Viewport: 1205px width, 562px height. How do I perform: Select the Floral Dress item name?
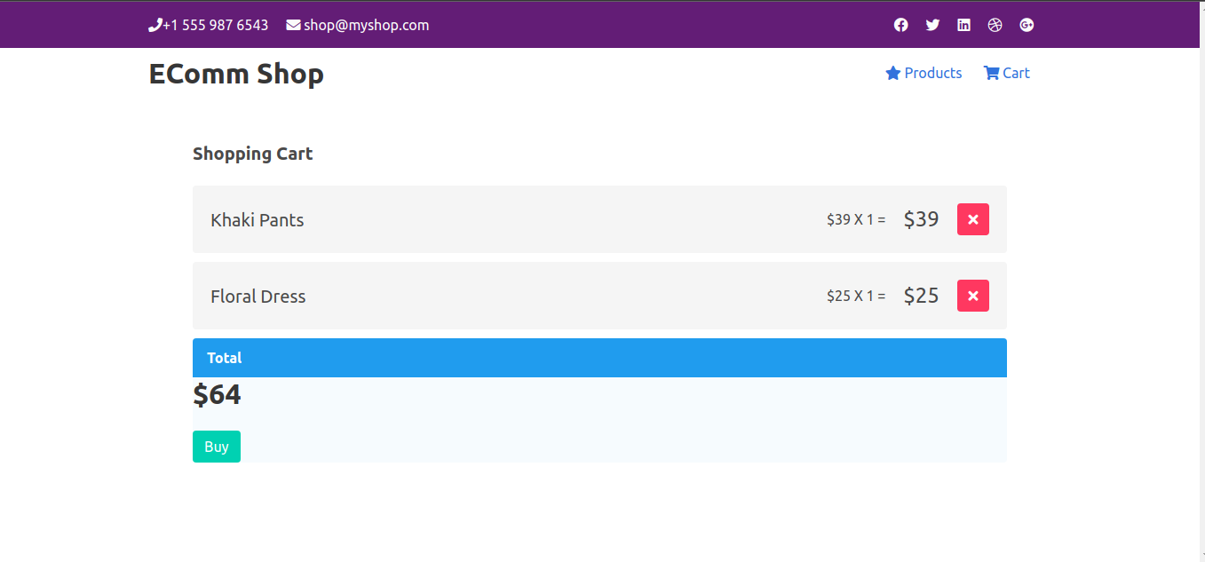[258, 297]
